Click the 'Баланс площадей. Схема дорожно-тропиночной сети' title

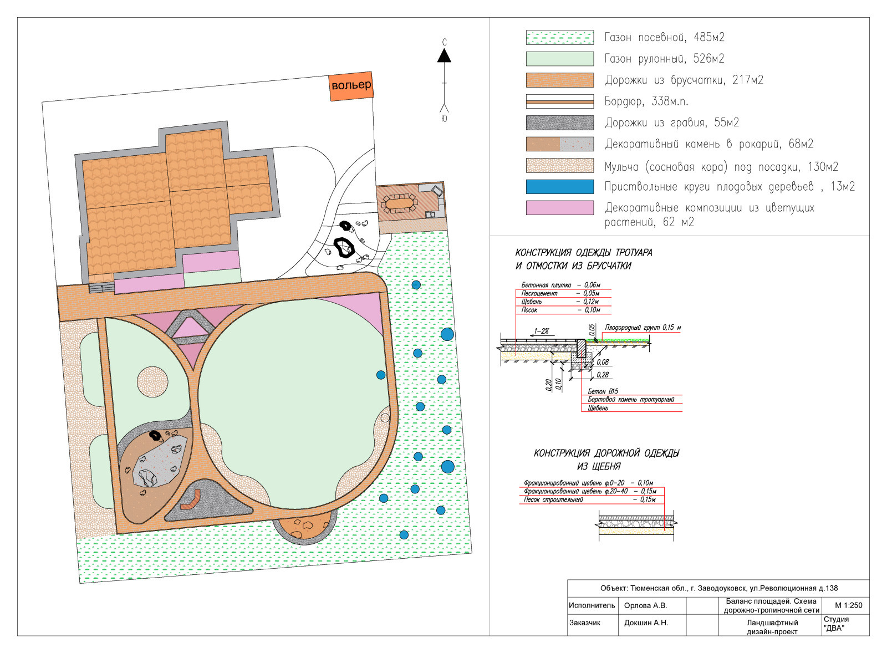pyautogui.click(x=771, y=605)
